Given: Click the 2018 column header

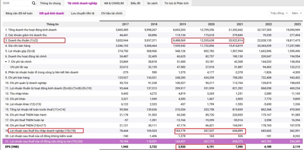Looking at the screenshot, I should pos(154,25).
